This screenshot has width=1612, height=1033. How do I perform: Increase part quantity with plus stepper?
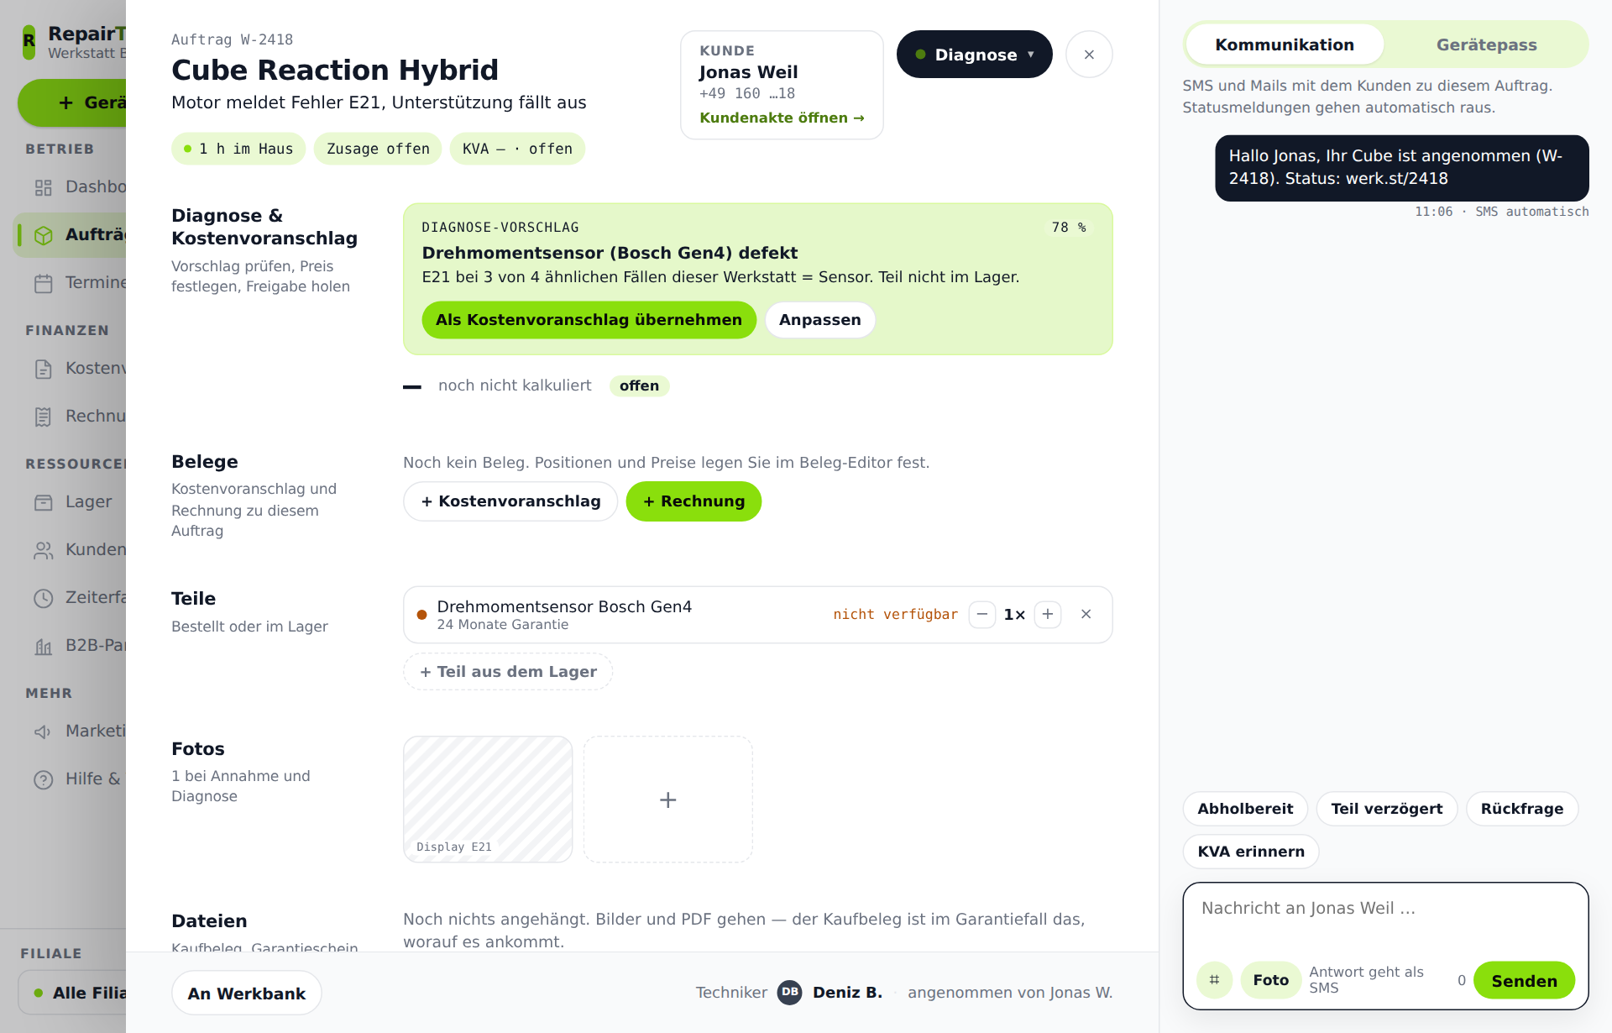pyautogui.click(x=1048, y=615)
